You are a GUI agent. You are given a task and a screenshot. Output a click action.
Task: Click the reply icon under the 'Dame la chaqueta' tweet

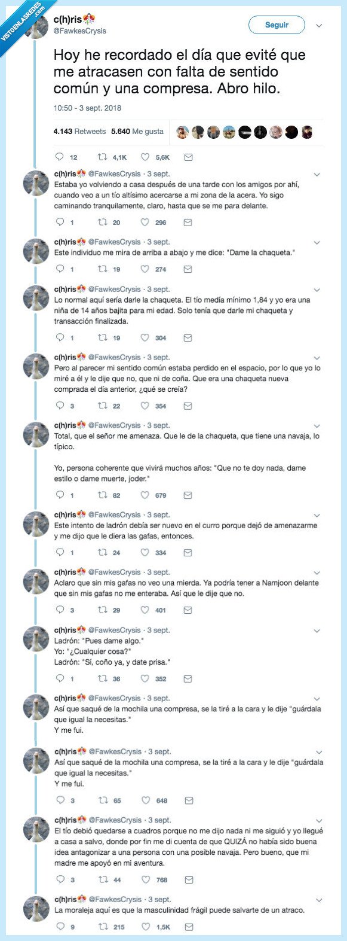[60, 269]
